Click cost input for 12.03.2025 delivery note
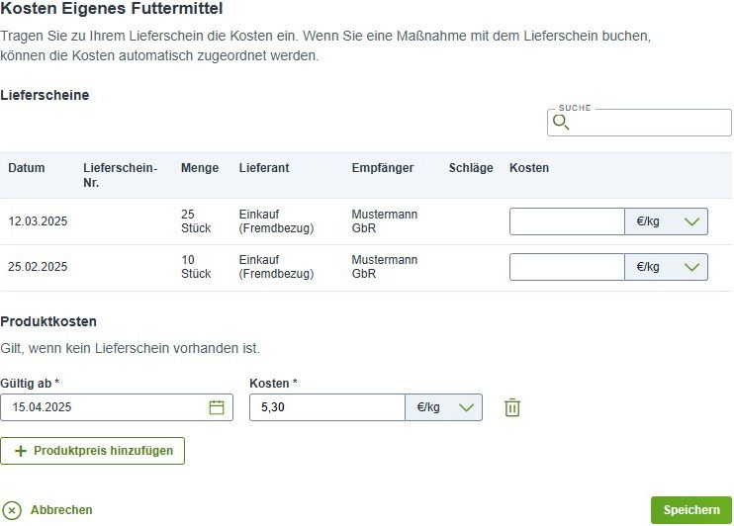The image size is (734, 526). [567, 221]
